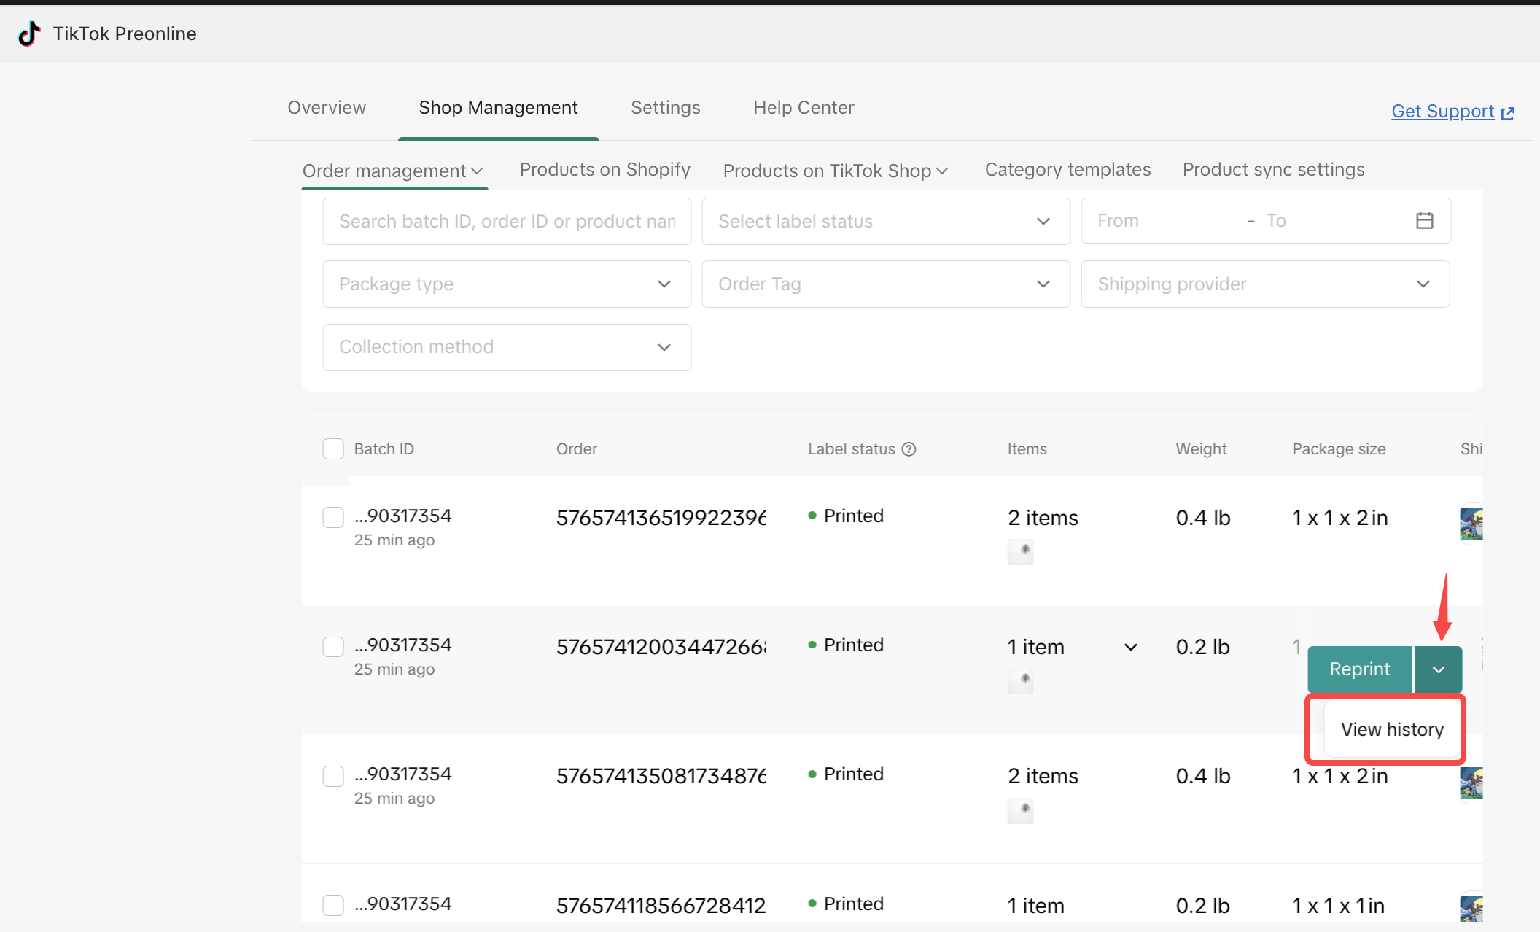Expand the 1 item chevron in second row
The height and width of the screenshot is (932, 1540).
tap(1130, 647)
